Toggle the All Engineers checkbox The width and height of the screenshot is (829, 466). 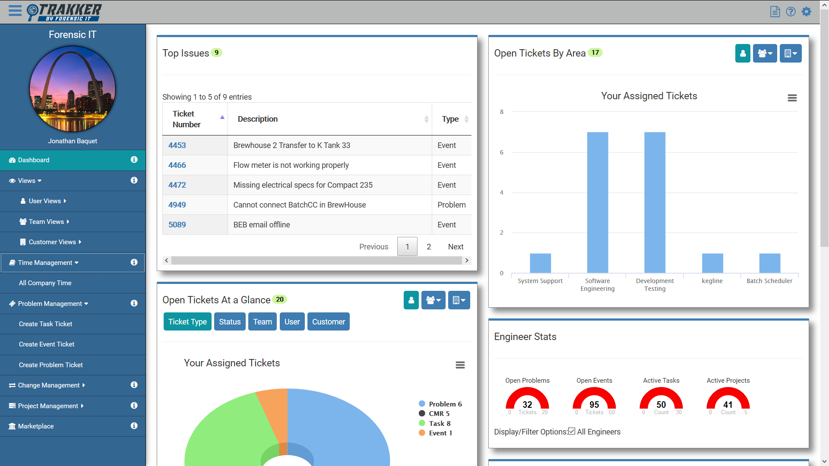[572, 431]
